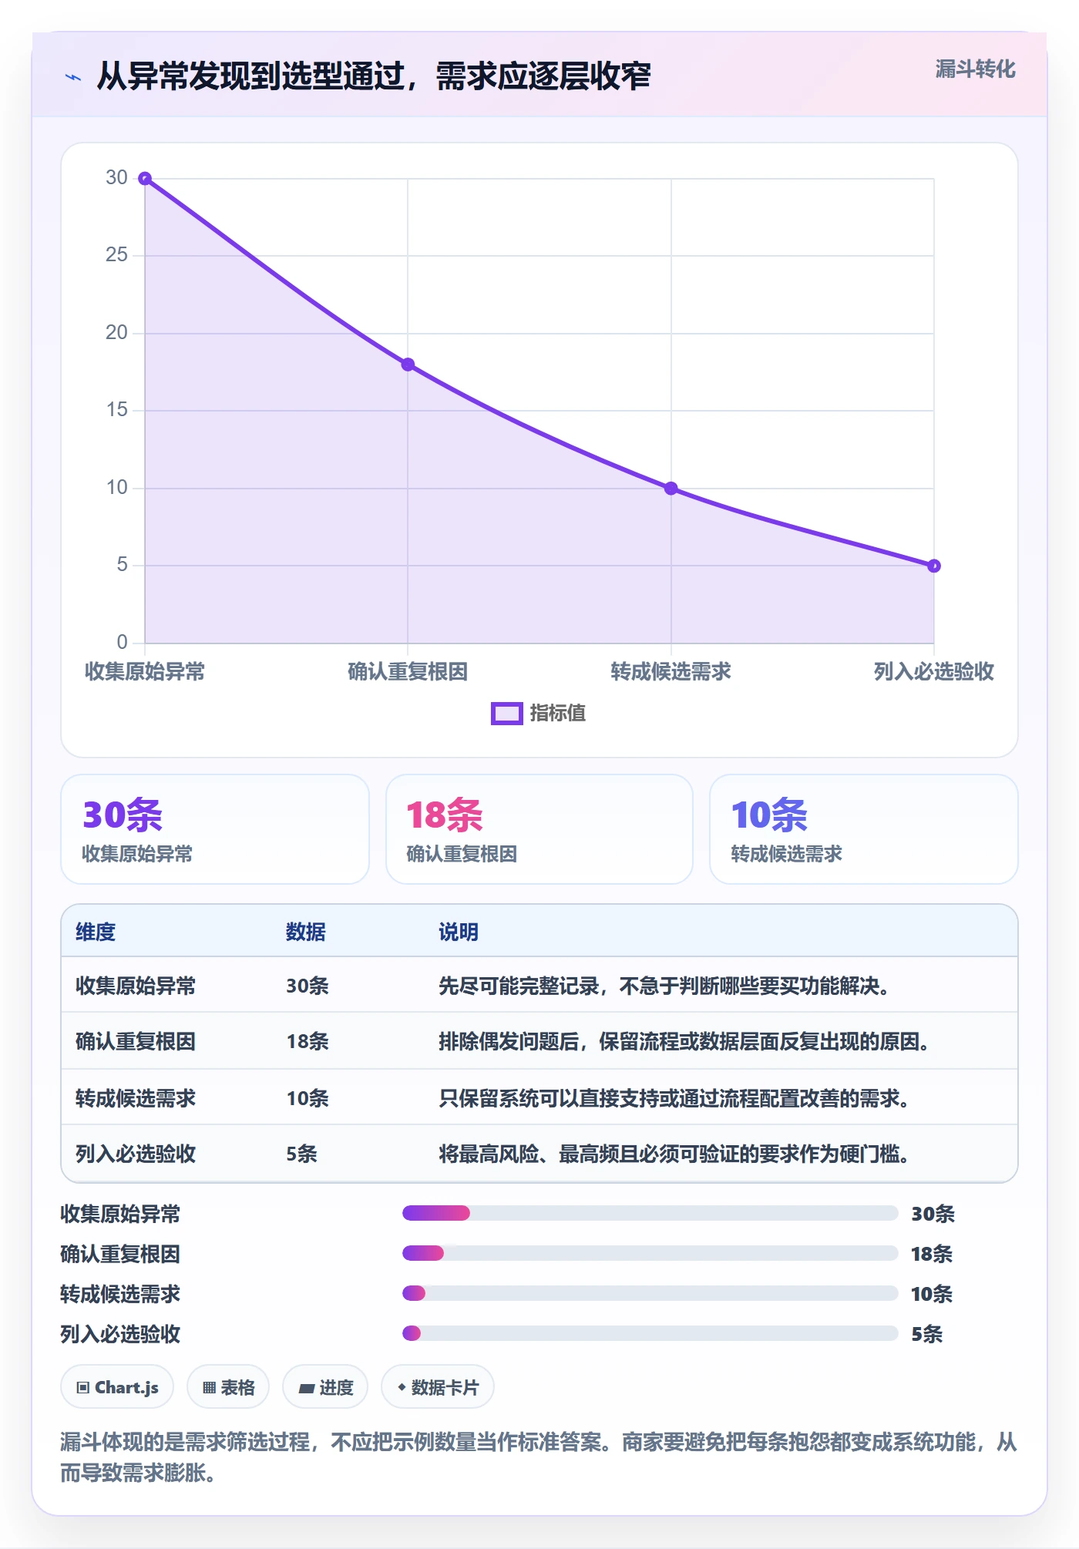
Task: Select the Chart.js tag chip
Action: pyautogui.click(x=117, y=1387)
